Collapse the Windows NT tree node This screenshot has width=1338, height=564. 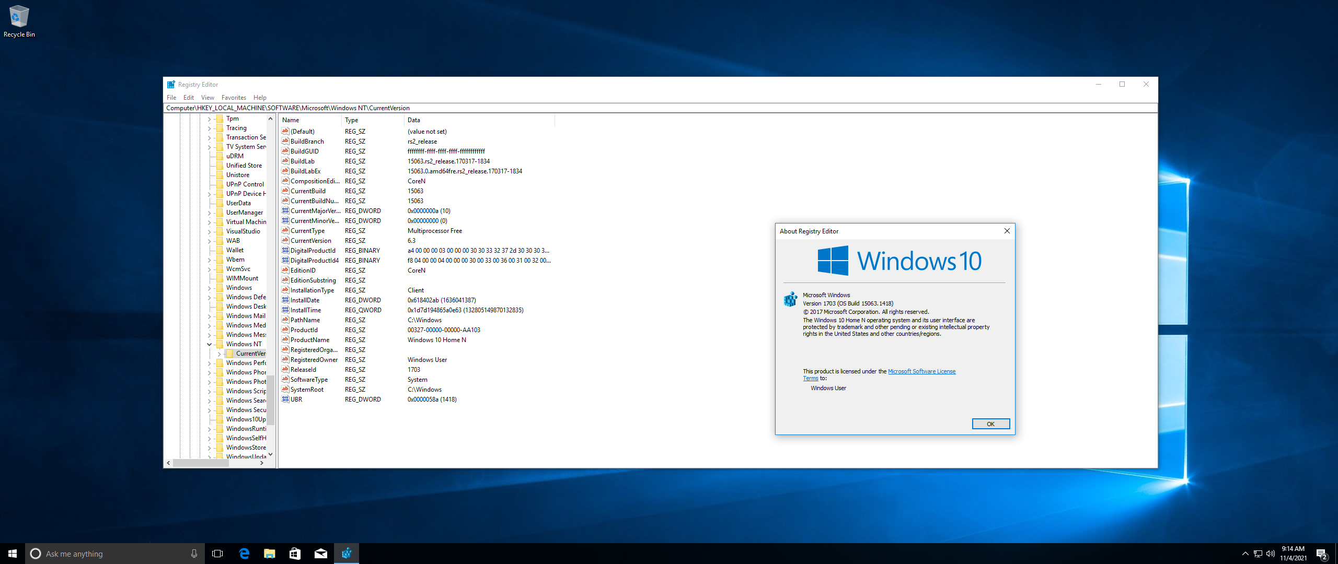point(209,344)
